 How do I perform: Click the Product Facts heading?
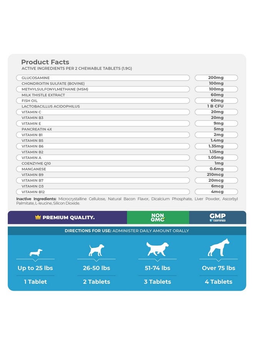pos(45,62)
